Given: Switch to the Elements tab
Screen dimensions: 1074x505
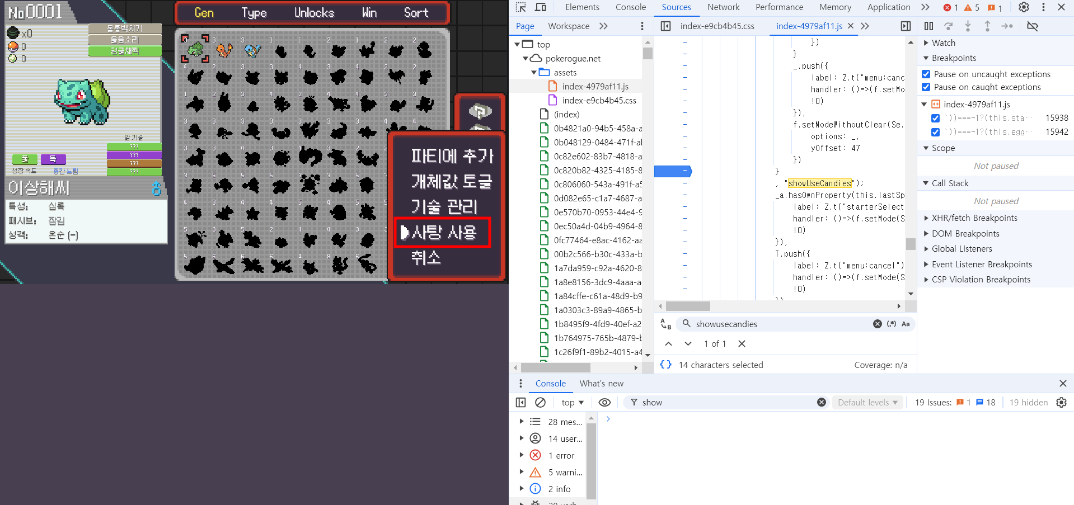Looking at the screenshot, I should (582, 7).
